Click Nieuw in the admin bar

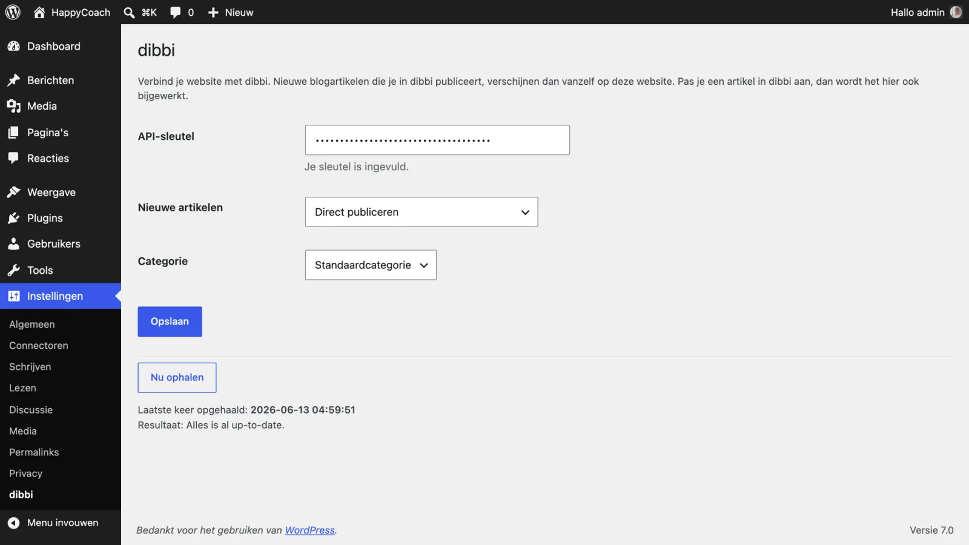[239, 12]
